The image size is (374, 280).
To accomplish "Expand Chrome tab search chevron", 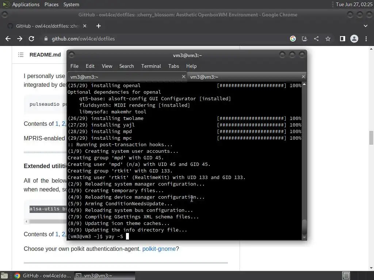I will pos(366,26).
